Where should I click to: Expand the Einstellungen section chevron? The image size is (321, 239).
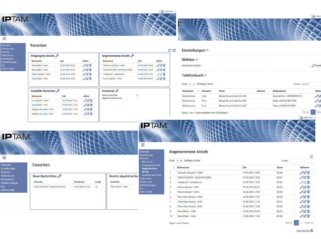coord(207,50)
